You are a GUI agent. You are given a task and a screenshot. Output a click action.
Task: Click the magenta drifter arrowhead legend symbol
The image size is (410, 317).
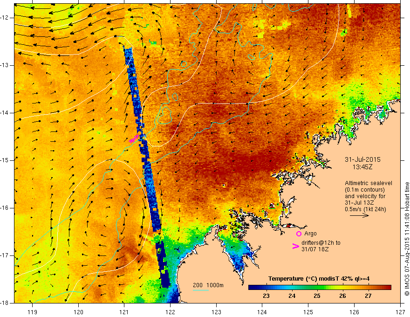(295, 246)
